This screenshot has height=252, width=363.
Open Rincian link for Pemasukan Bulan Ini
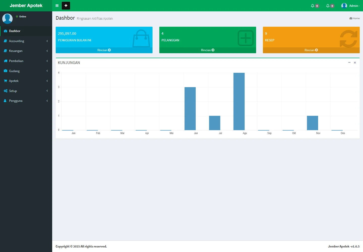pyautogui.click(x=104, y=50)
